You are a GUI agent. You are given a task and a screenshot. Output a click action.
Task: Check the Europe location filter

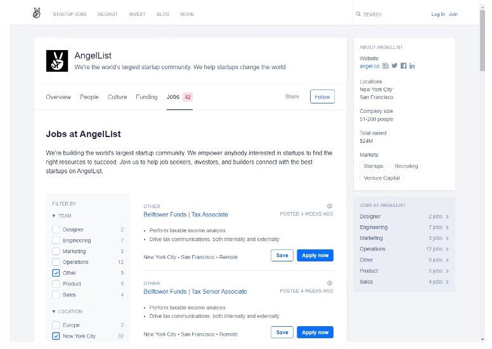(x=56, y=325)
